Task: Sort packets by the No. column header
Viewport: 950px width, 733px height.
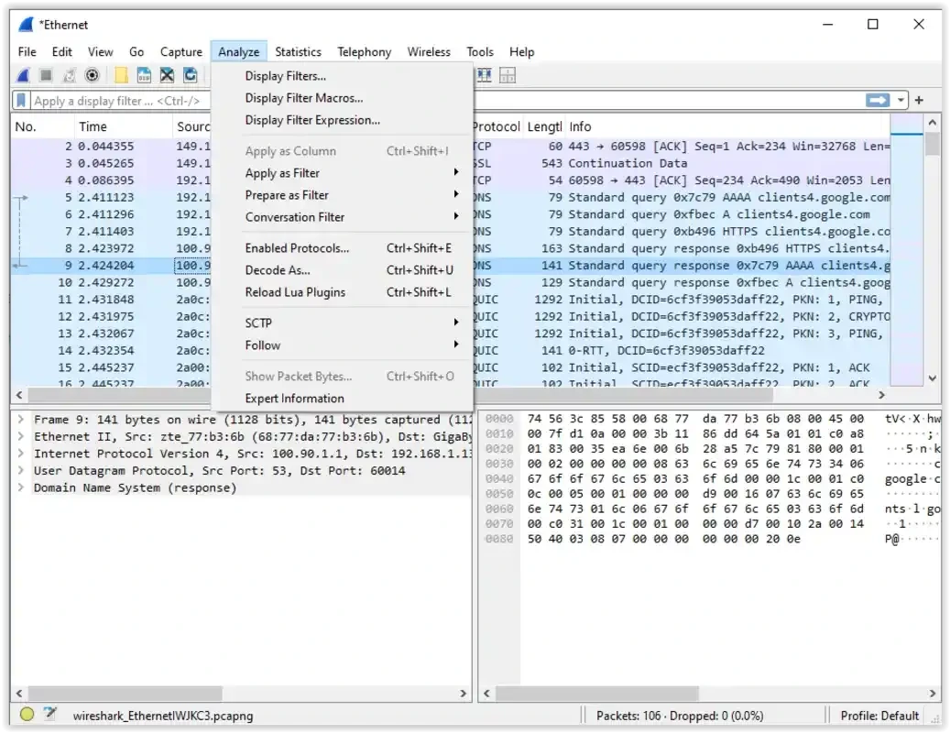Action: [42, 126]
